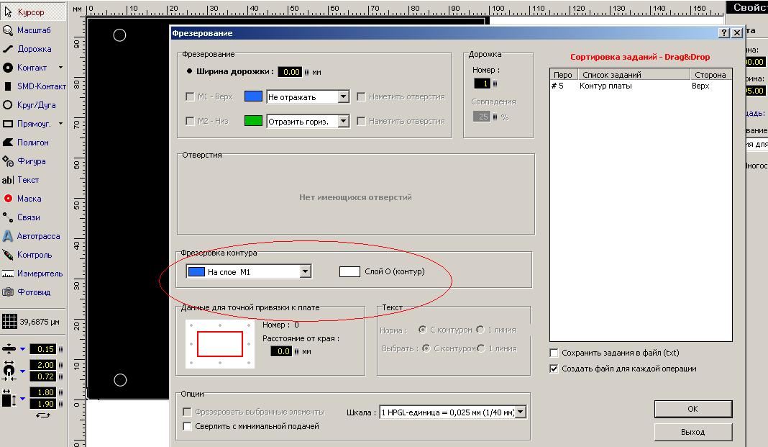Confirm the dialog with OK
This screenshot has height=447, width=768.
pos(693,409)
